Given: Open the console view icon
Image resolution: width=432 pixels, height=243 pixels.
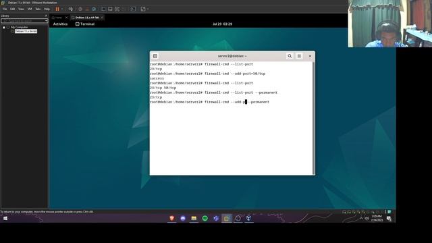Looking at the screenshot, I should point(133,9).
